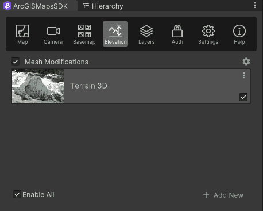Click the Add New button
The image size is (263, 211).
223,195
